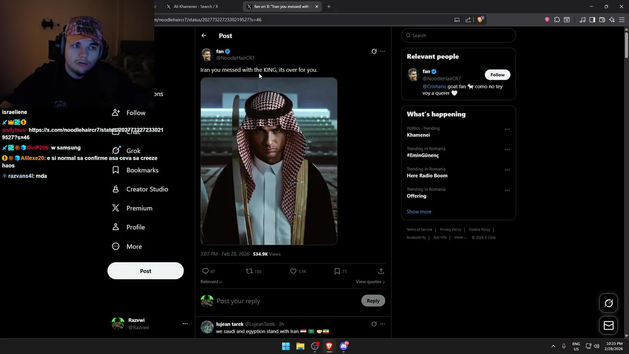Open more options for Here Radio Boom trend

pyautogui.click(x=507, y=170)
